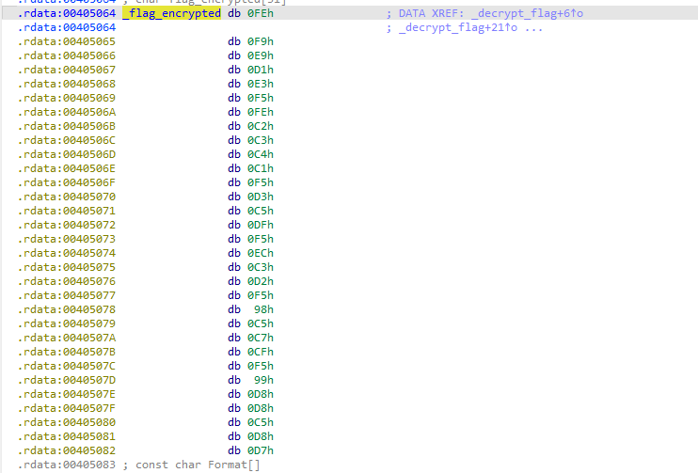Click the 0D1h byte value
The height and width of the screenshot is (473, 698).
261,70
